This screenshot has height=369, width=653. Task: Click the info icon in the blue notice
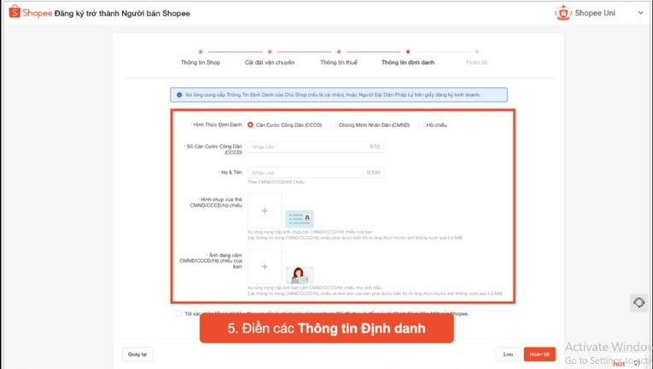179,95
